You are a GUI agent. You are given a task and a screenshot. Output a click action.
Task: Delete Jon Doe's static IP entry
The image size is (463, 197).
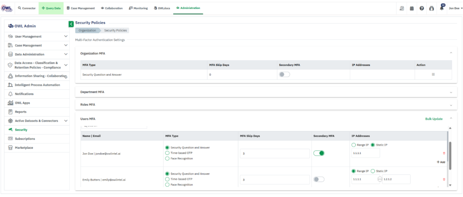[x=444, y=153]
